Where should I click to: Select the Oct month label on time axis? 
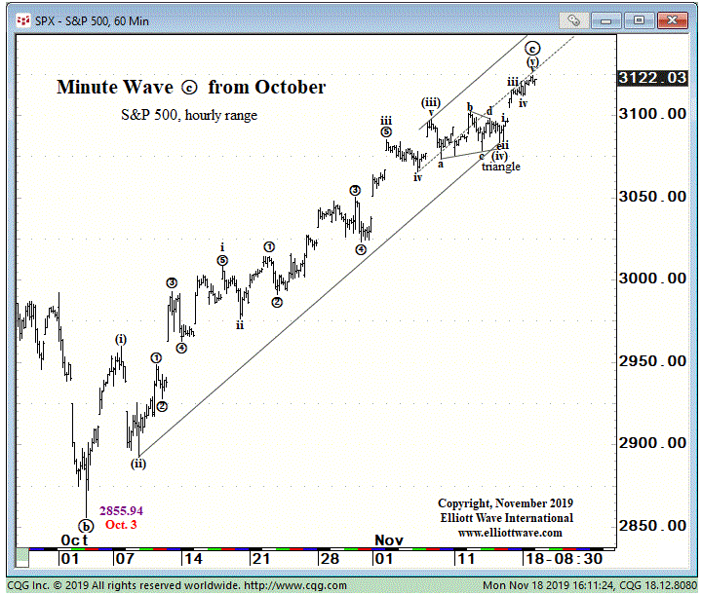point(75,539)
